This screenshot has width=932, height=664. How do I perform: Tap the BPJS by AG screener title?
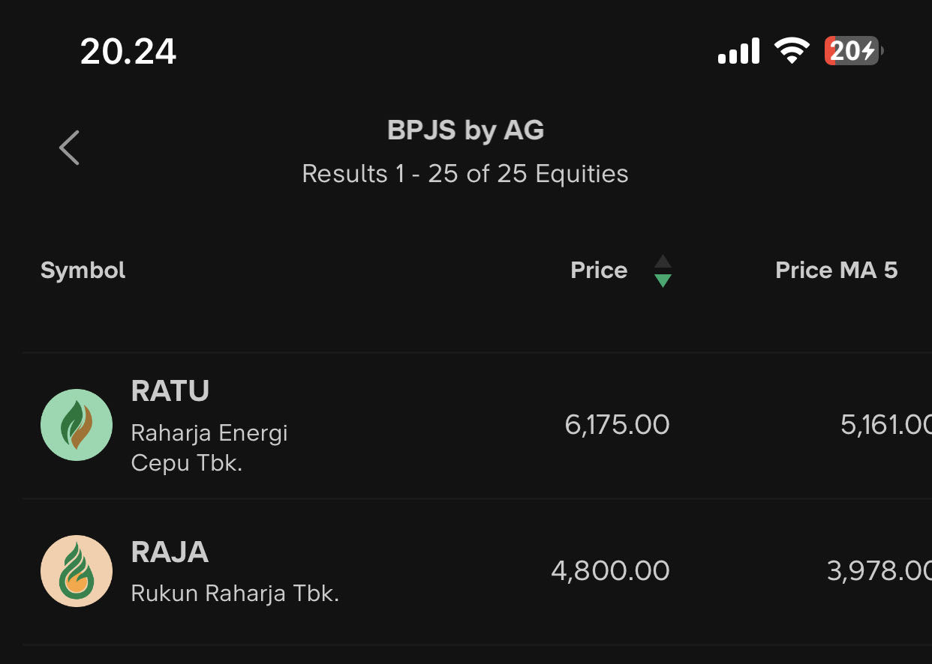point(465,130)
